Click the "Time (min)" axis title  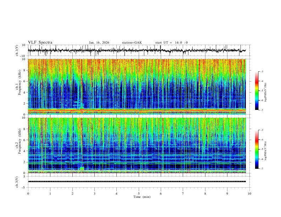(x=142, y=197)
